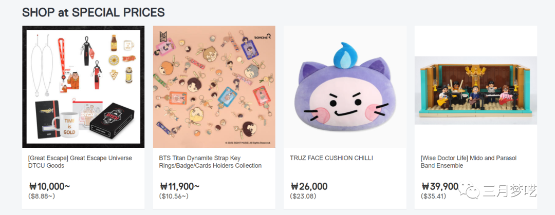Click the Wise Doctor Life product title
The height and width of the screenshot is (215, 555).
pyautogui.click(x=468, y=162)
